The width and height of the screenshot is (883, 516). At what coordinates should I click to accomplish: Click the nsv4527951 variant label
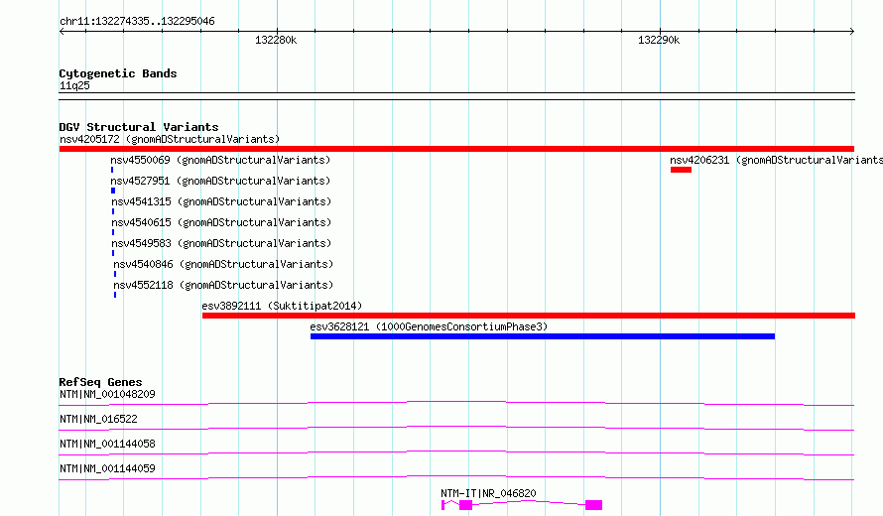220,181
